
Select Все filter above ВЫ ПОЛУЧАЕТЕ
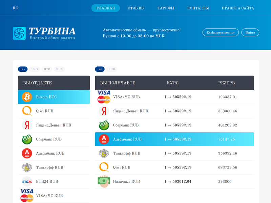pyautogui.click(x=100, y=69)
